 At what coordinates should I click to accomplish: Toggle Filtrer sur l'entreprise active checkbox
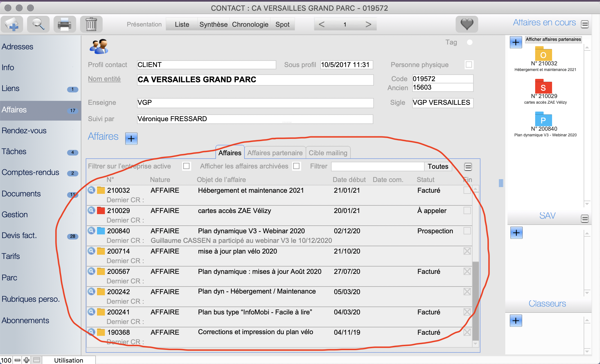186,166
